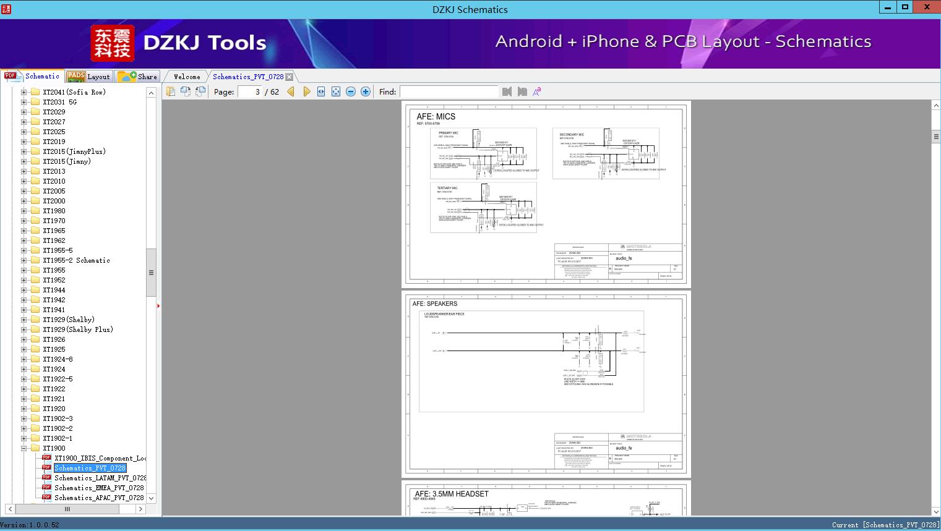Select the XT2013 folder

[54, 171]
